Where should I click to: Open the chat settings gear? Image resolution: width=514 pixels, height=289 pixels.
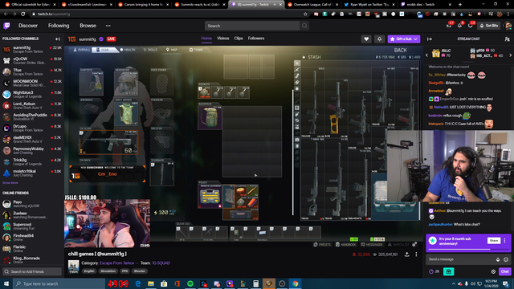click(x=493, y=271)
